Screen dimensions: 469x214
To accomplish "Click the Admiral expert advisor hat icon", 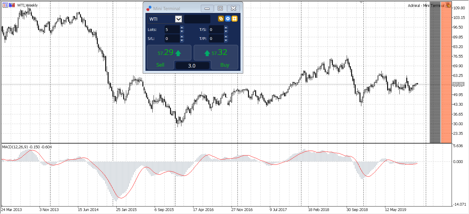I will click(x=448, y=5).
